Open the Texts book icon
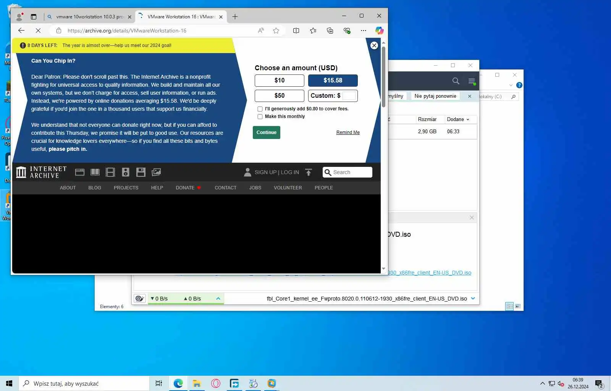611x391 pixels. click(x=95, y=172)
